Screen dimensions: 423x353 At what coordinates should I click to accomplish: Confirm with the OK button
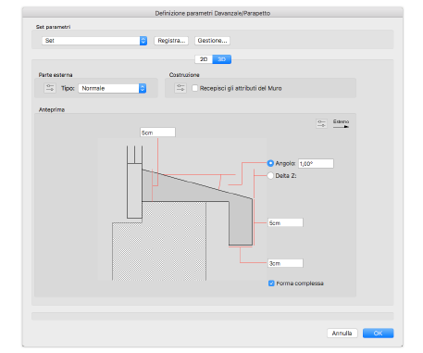378,333
